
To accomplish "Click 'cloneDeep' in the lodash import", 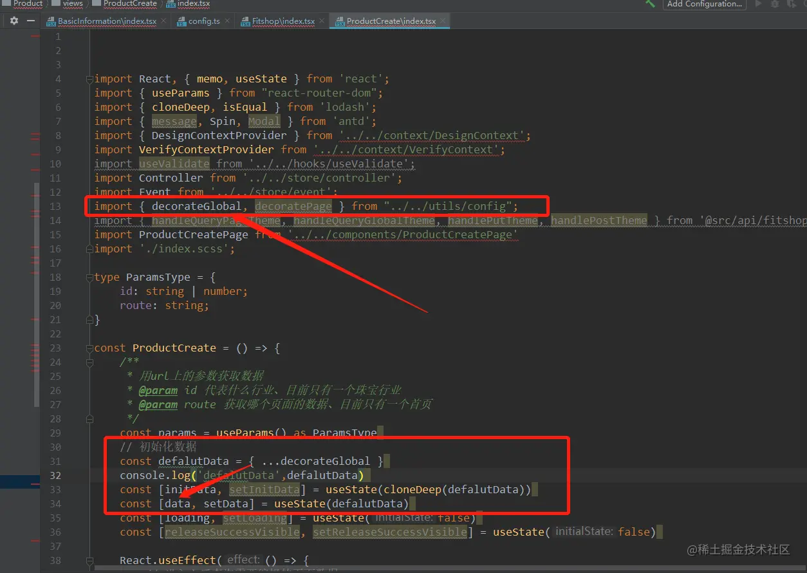I will pyautogui.click(x=181, y=107).
